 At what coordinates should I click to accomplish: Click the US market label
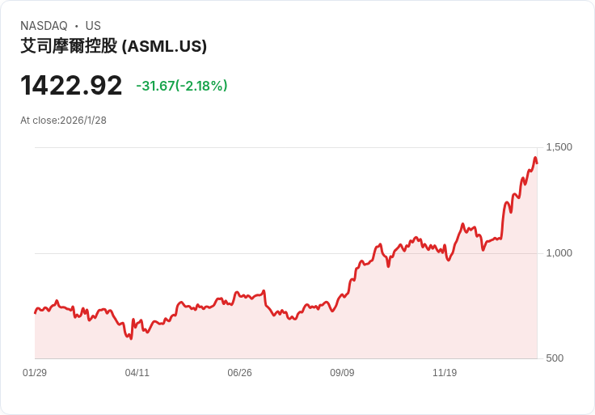93,26
